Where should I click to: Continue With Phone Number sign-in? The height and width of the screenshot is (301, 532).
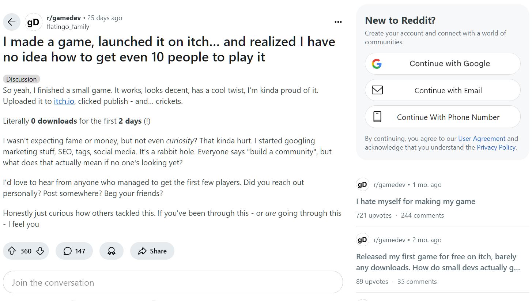[442, 117]
